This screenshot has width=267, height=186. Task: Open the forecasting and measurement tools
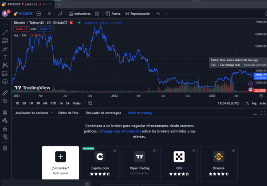pos(5,74)
